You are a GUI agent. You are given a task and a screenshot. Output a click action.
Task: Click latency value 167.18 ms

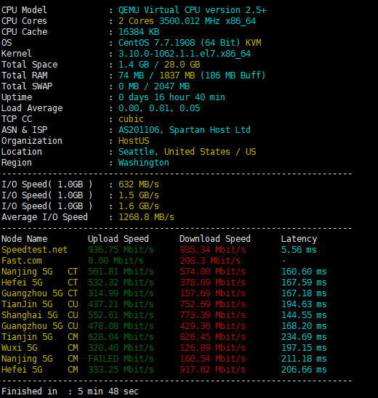[304, 293]
